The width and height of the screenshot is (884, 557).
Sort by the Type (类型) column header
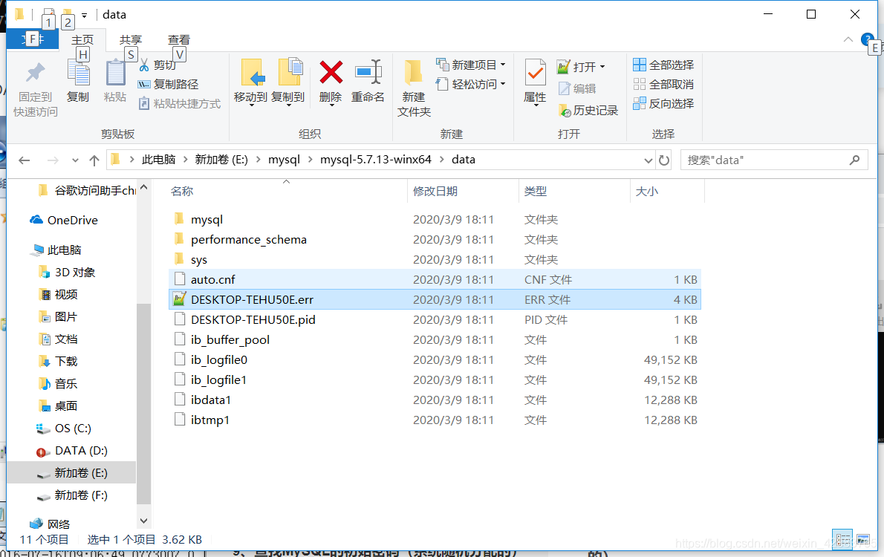click(536, 191)
